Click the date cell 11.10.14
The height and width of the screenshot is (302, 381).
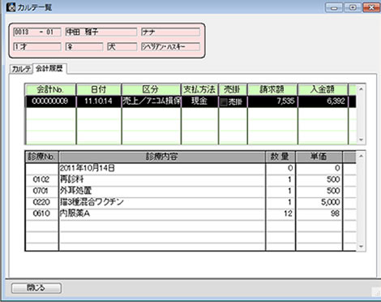coord(99,101)
